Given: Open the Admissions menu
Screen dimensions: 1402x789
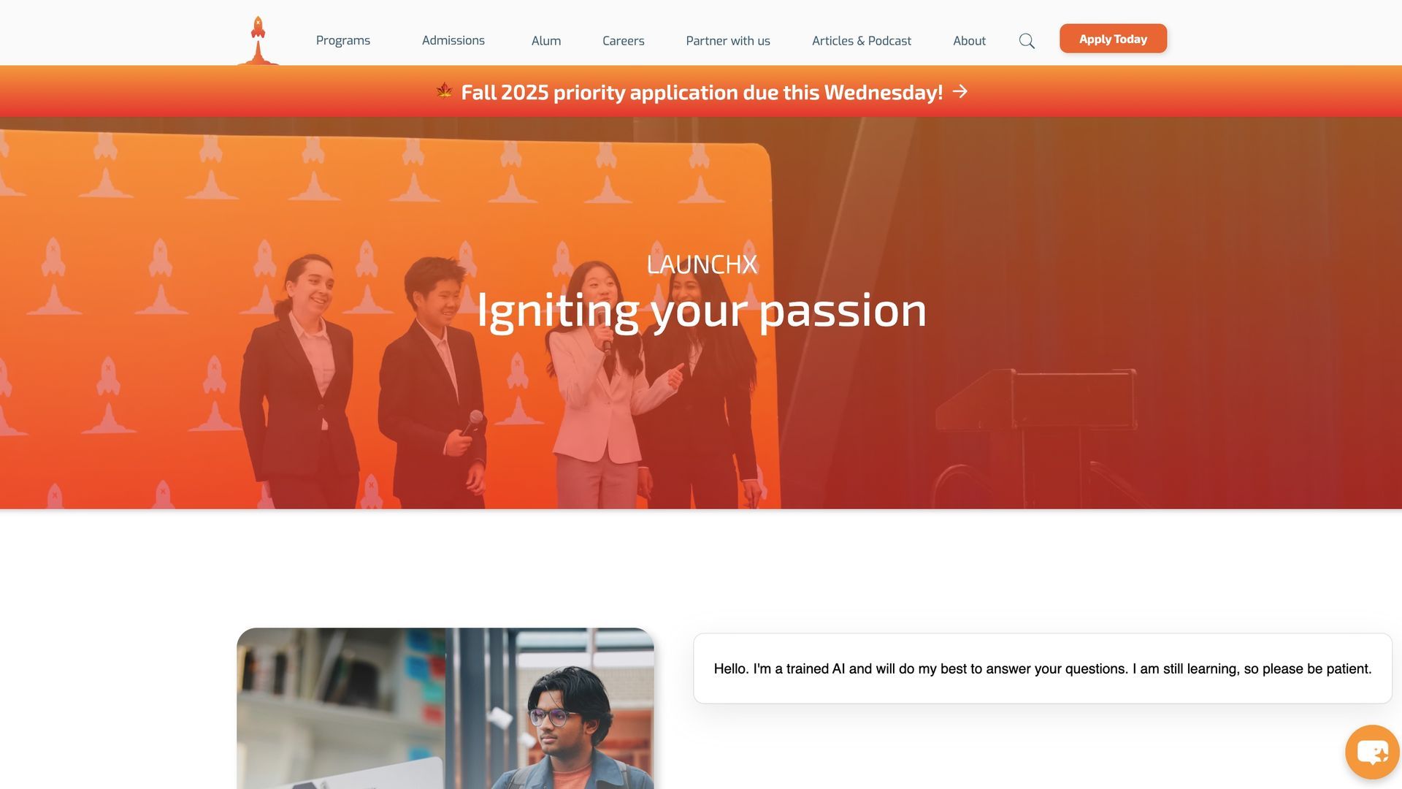Looking at the screenshot, I should pos(453,41).
